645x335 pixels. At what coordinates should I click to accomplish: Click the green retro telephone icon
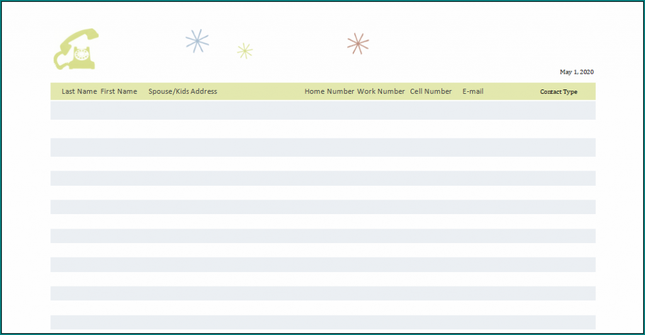click(x=76, y=49)
